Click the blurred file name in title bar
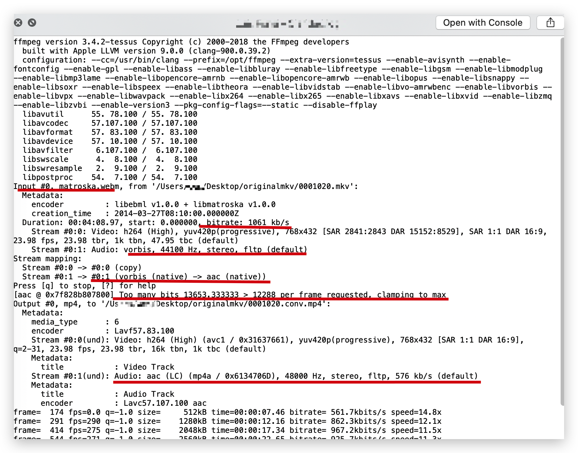The height and width of the screenshot is (453, 578). [287, 24]
